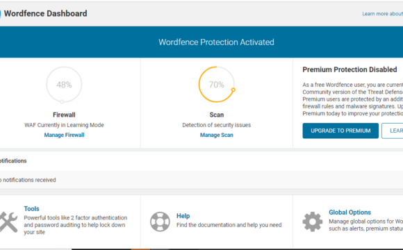This screenshot has width=403, height=250.
Task: Click the Upgrade to Premium button
Action: pyautogui.click(x=340, y=131)
